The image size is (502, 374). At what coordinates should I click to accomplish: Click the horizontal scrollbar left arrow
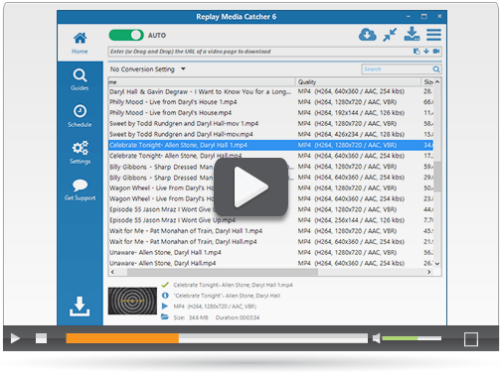(x=112, y=272)
